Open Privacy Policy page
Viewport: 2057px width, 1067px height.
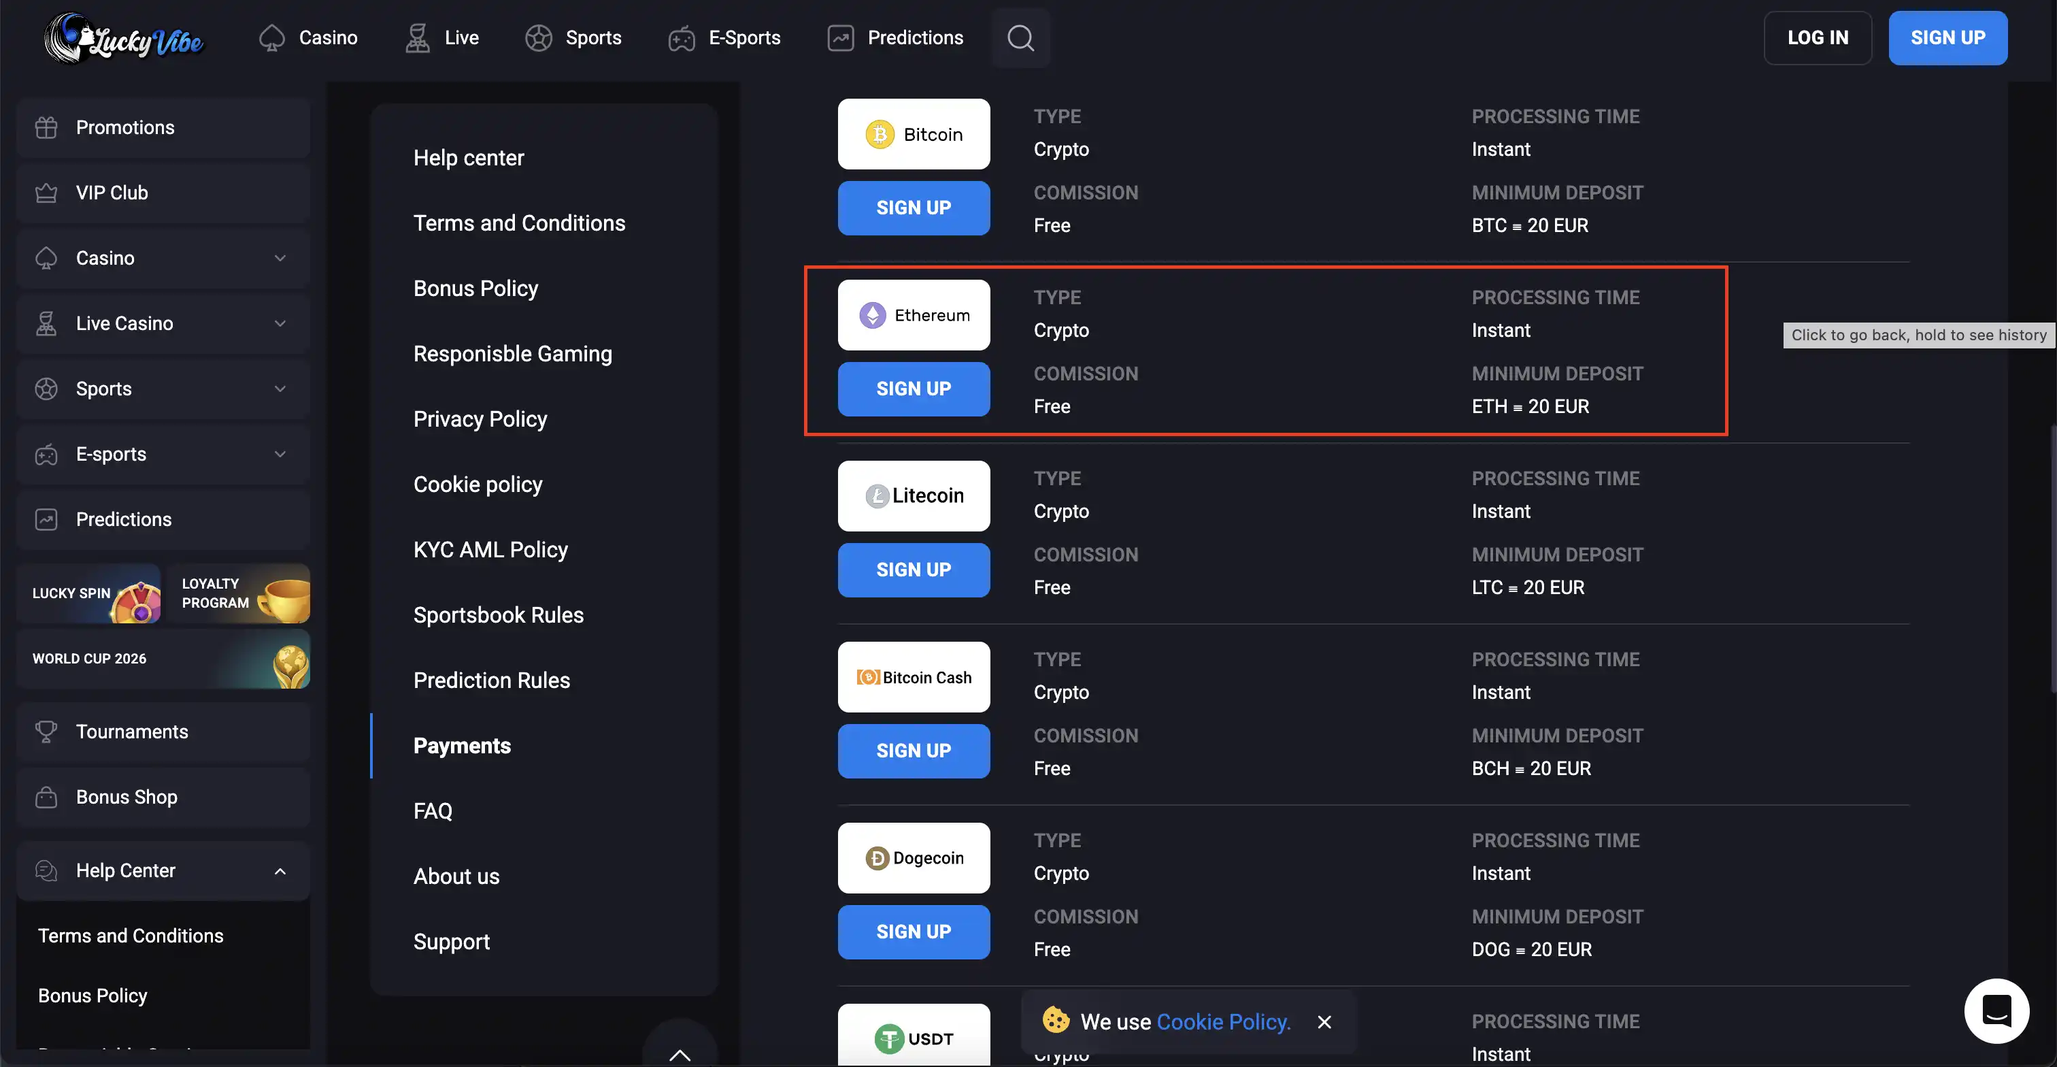pyautogui.click(x=480, y=419)
